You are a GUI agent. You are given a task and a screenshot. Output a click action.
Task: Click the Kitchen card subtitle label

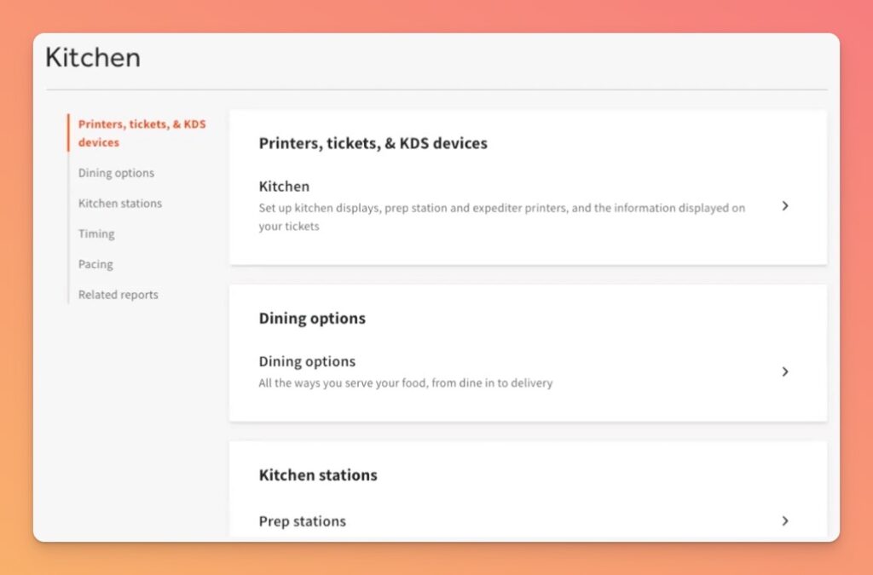(x=284, y=186)
